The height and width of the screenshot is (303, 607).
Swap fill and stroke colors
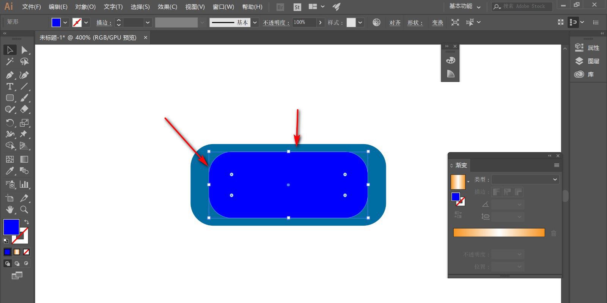pos(27,222)
